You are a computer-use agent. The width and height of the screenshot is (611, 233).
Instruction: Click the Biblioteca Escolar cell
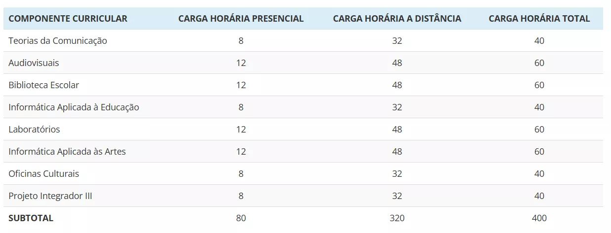(x=44, y=85)
